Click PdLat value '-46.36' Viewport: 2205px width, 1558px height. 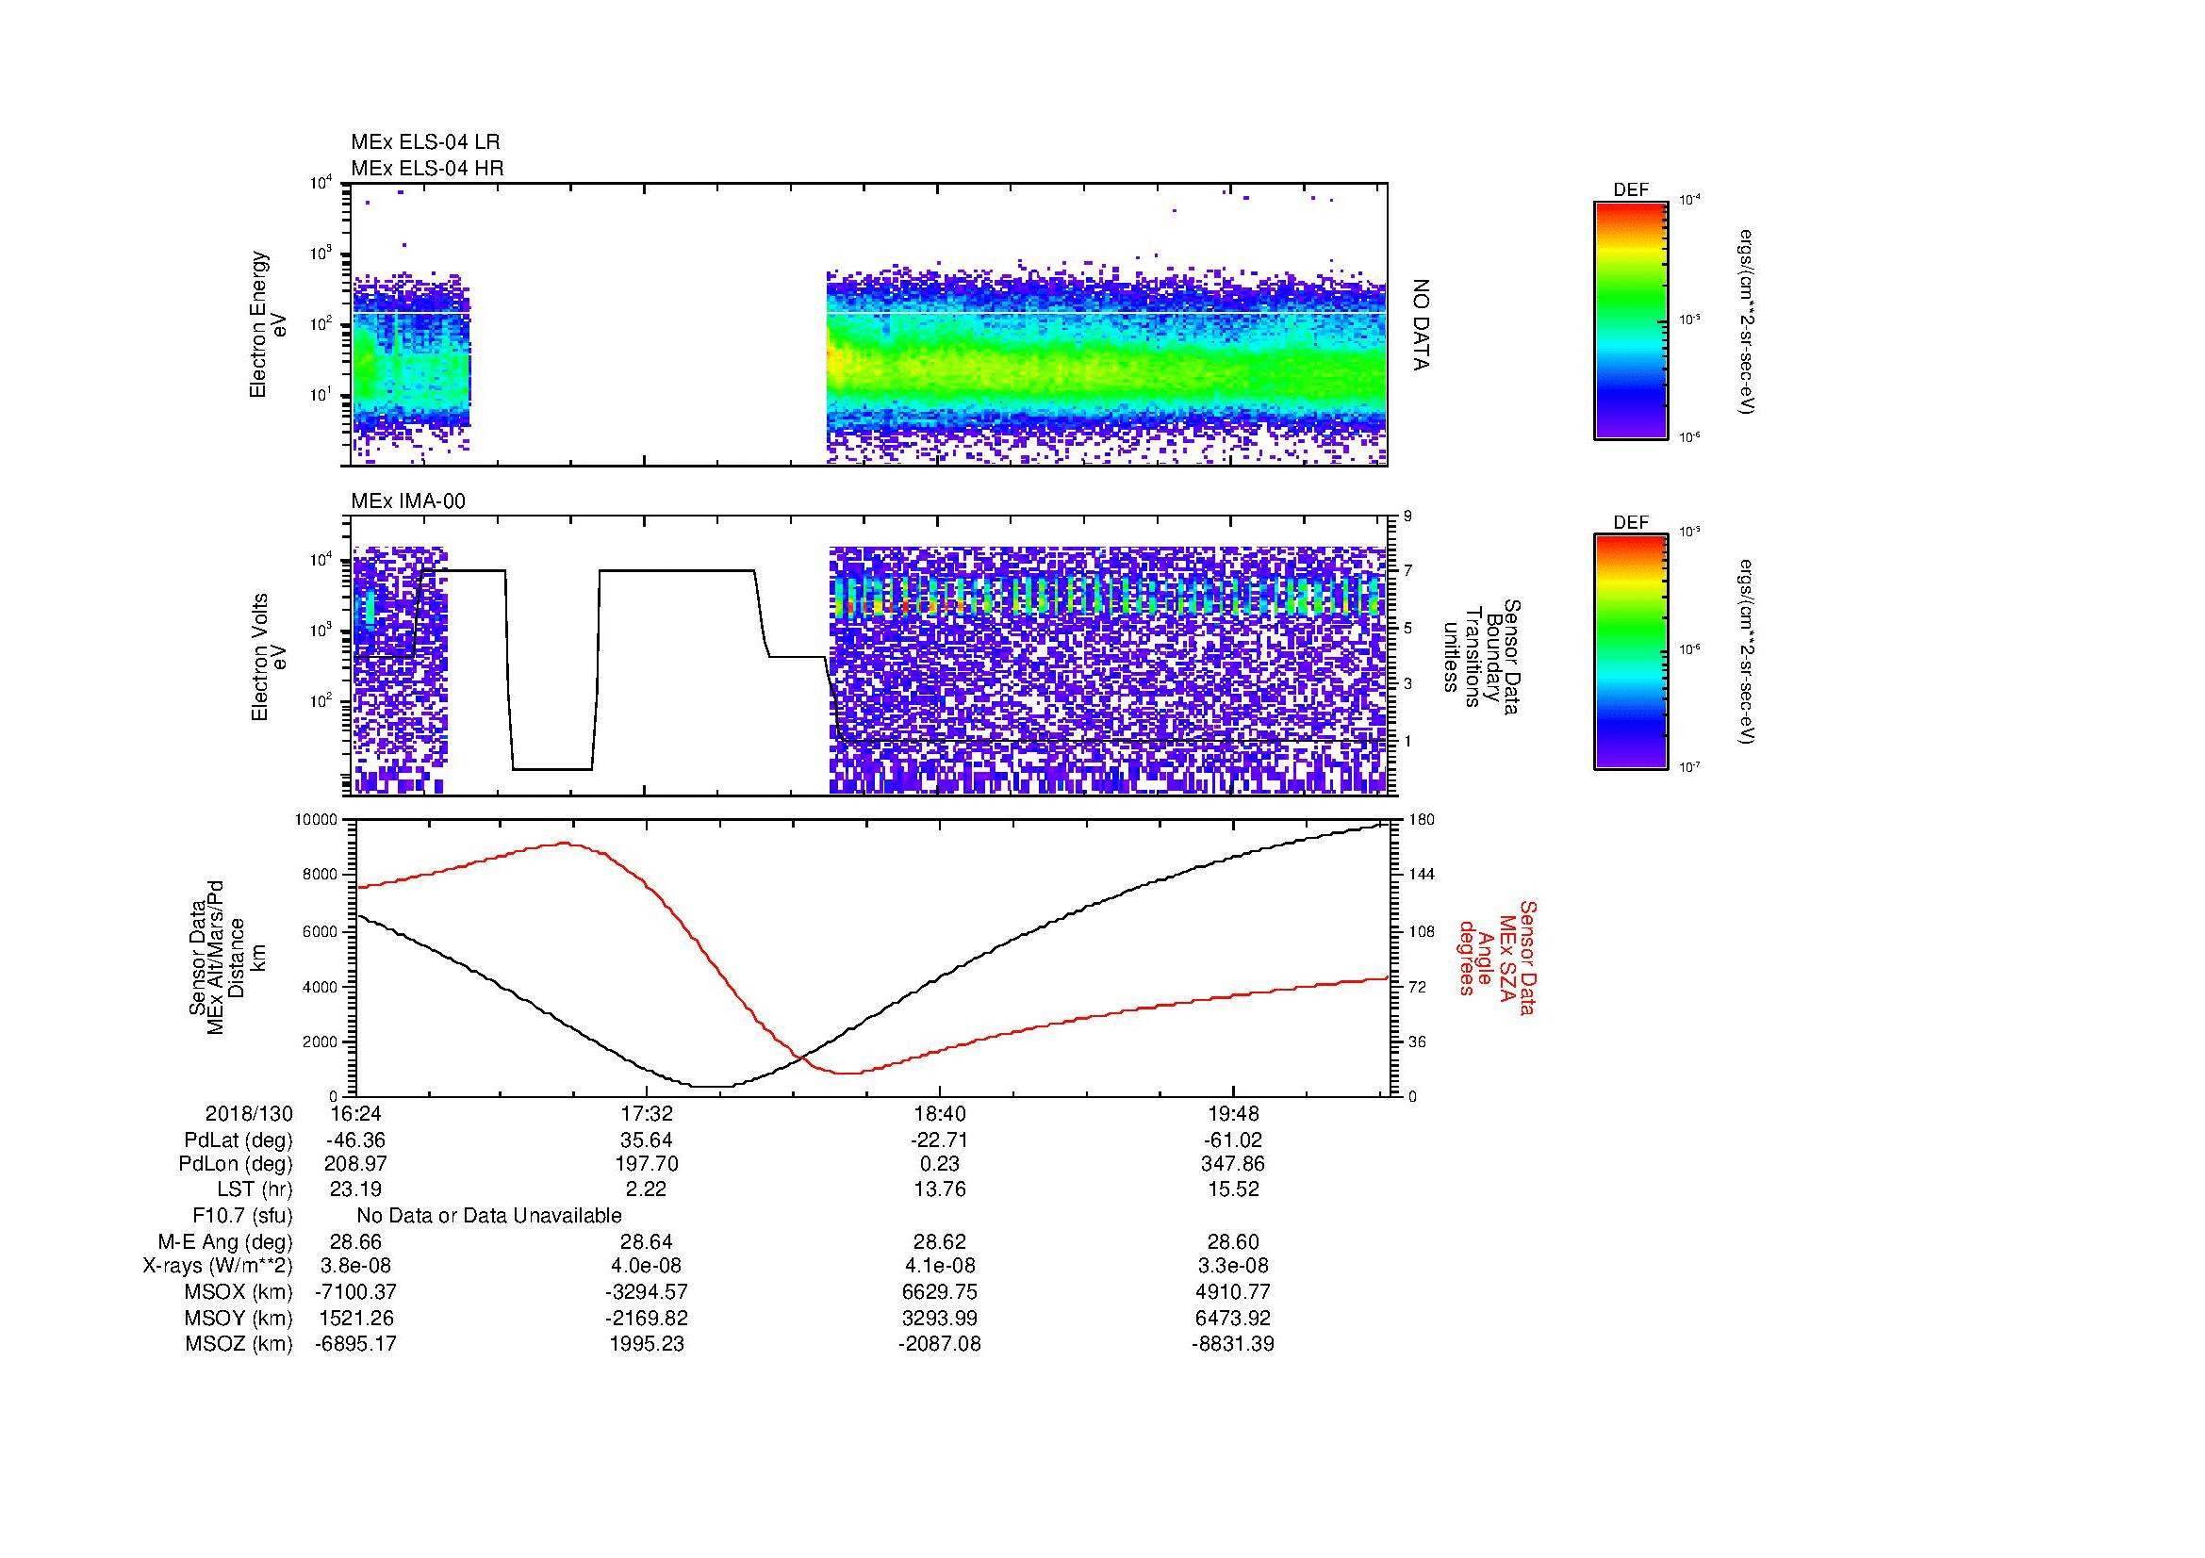pos(355,1140)
